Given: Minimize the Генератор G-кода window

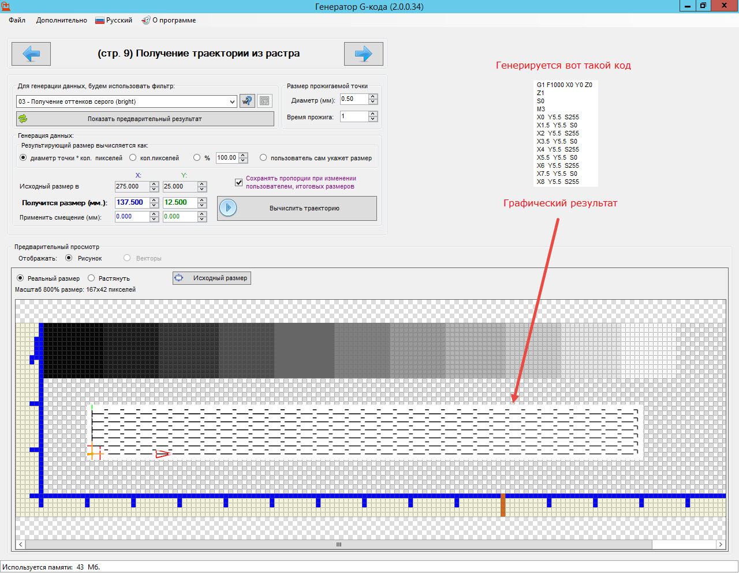Looking at the screenshot, I should pyautogui.click(x=688, y=6).
